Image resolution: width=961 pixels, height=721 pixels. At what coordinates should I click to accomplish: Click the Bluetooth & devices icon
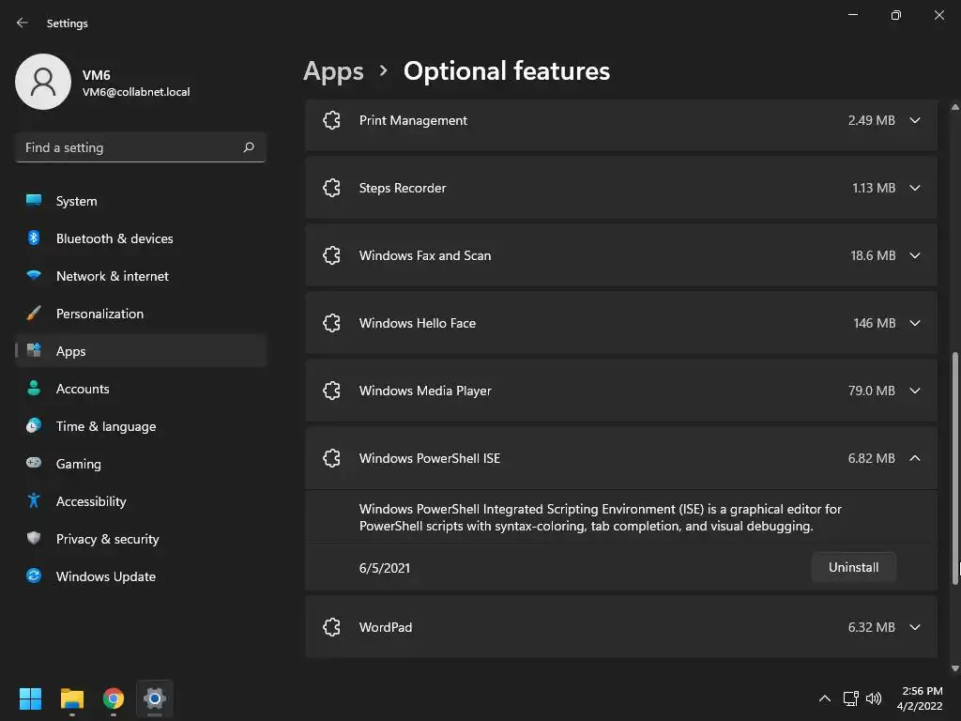click(34, 238)
